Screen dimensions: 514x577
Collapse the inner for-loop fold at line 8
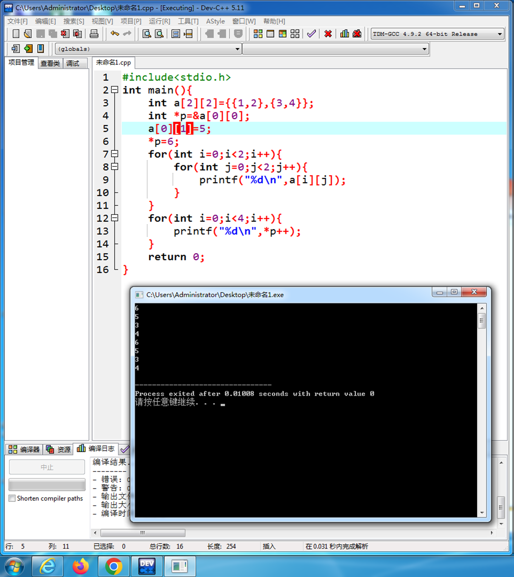click(x=115, y=167)
